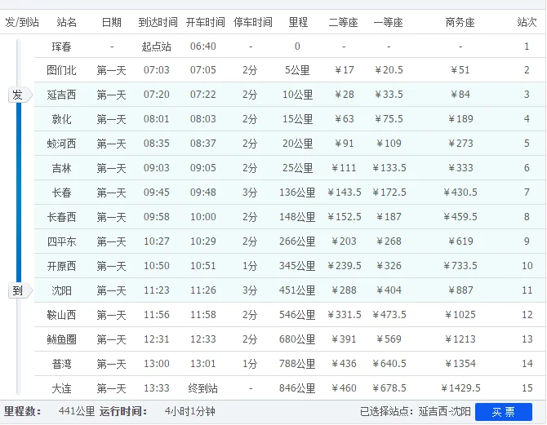547x425 pixels.
Task: Click stop duration 3分 in 长春 row
Action: [250, 193]
